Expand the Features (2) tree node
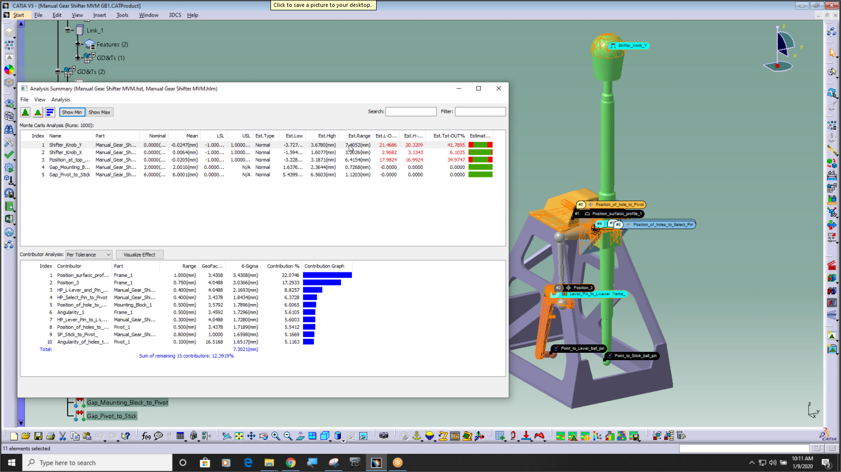 coord(76,44)
